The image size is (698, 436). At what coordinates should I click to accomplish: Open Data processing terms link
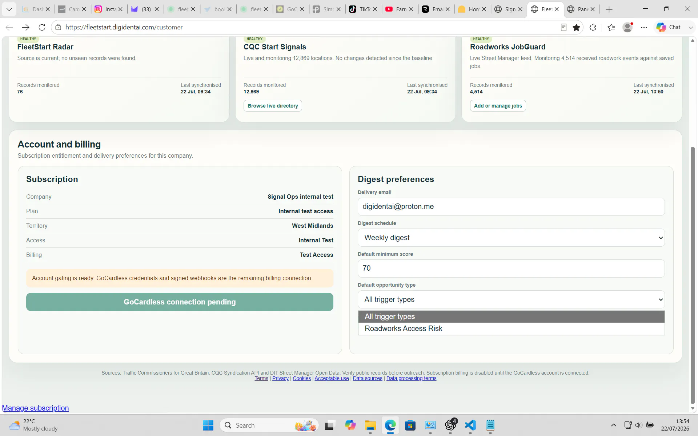click(x=411, y=378)
